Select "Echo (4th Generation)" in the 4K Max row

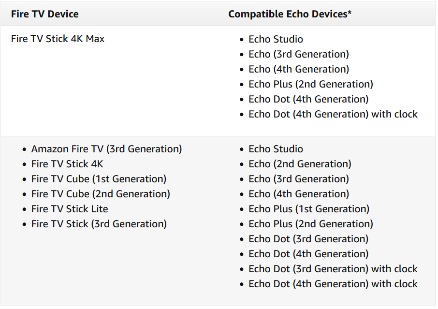[299, 69]
